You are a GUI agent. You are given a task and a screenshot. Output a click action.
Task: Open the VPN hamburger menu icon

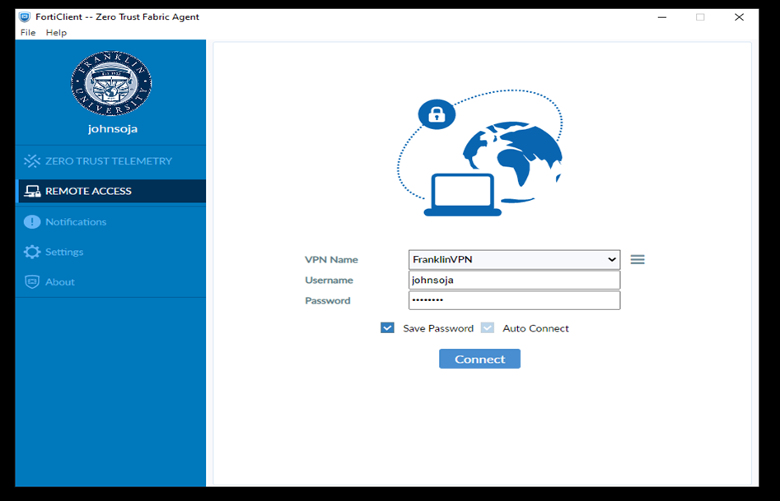[x=638, y=259]
